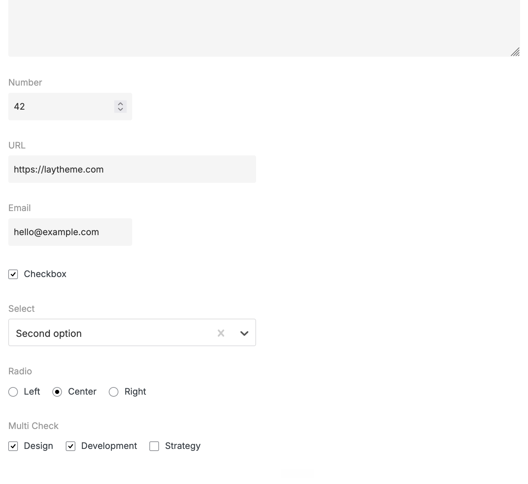Click the Checkbox text label

pos(45,274)
